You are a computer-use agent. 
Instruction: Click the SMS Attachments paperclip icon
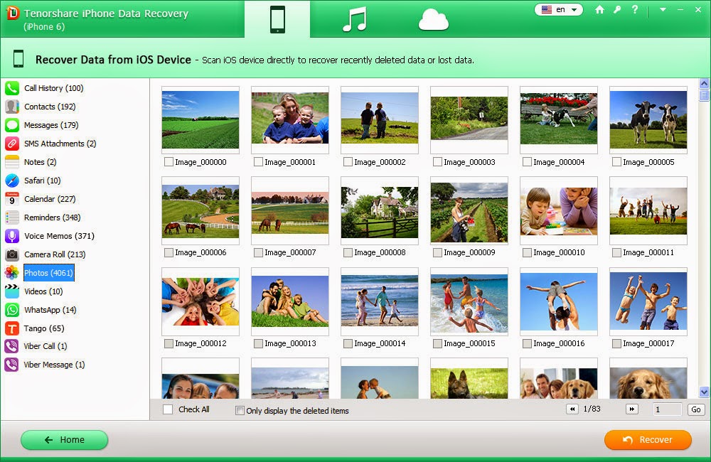pos(12,144)
